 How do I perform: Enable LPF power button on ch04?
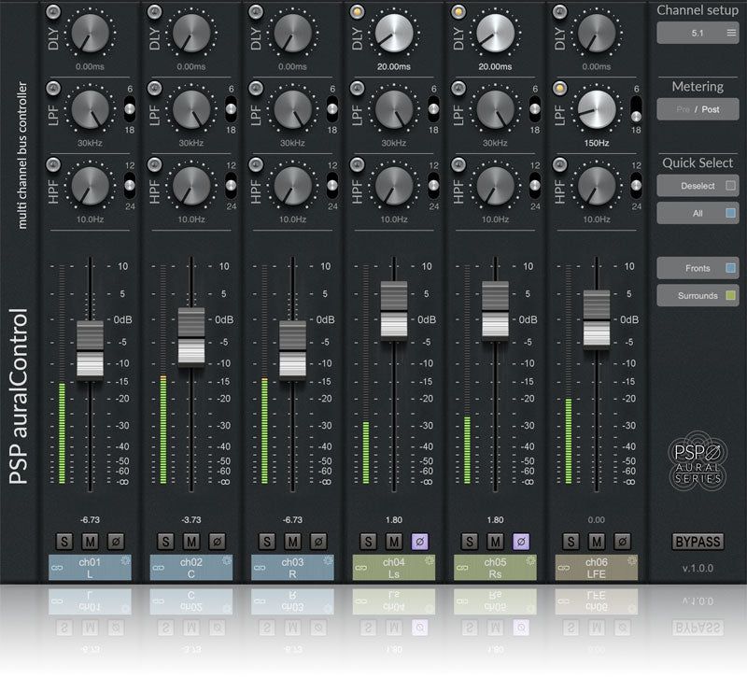pos(358,88)
